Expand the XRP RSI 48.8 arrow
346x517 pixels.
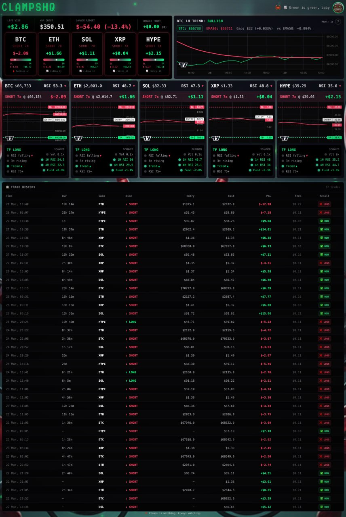pos(271,86)
